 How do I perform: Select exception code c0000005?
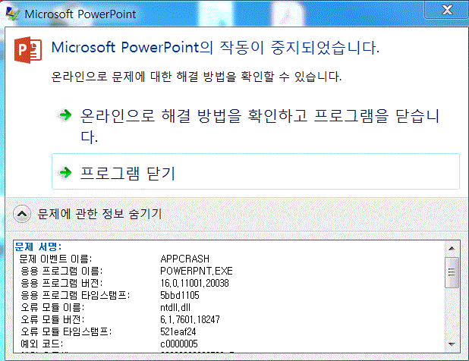point(179,344)
